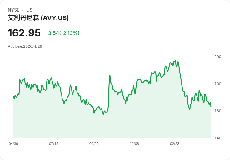Click the 160 price axis label
This screenshot has width=230, height=160.
(218, 111)
